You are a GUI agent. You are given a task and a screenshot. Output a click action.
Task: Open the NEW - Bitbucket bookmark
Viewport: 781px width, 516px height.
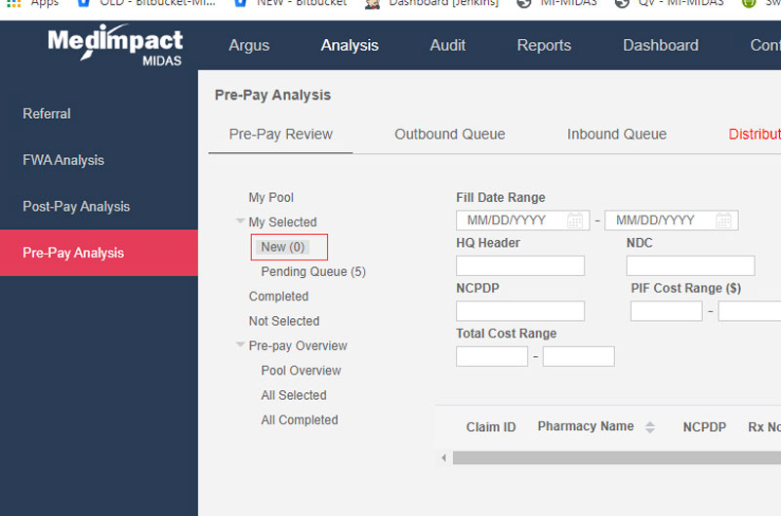(x=290, y=3)
